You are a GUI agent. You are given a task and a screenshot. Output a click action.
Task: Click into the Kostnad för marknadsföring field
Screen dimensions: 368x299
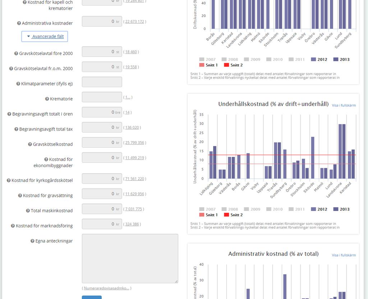102,224
